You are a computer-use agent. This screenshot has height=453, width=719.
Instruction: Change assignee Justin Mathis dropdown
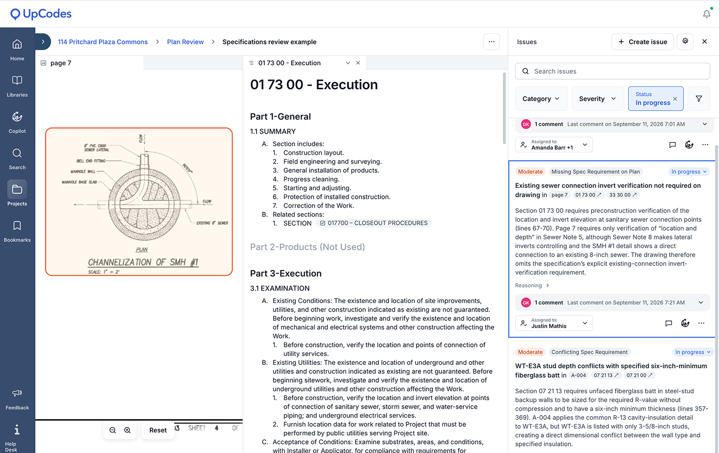(554, 323)
